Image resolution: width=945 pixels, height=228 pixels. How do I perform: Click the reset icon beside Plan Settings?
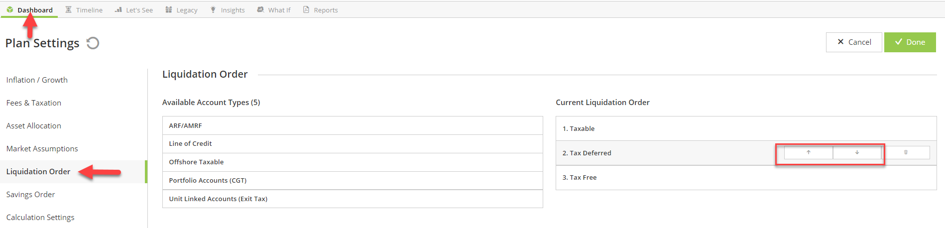[93, 43]
